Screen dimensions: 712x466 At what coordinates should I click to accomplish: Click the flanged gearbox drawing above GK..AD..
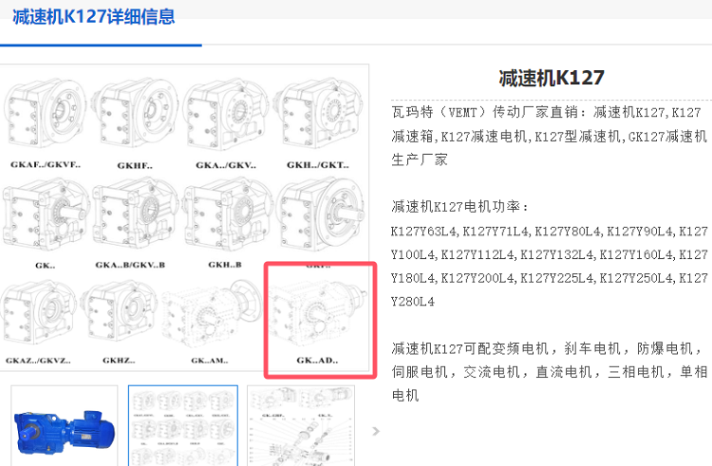(321, 215)
